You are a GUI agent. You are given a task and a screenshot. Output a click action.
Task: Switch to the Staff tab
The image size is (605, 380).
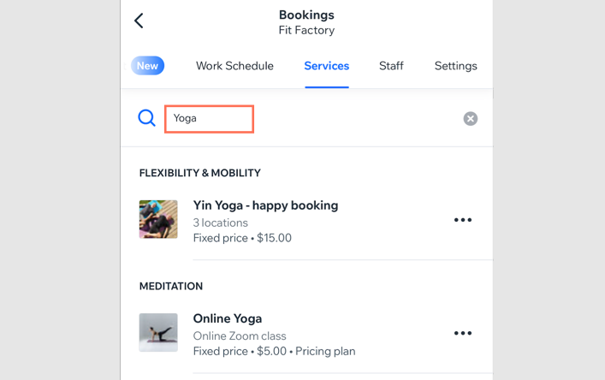(x=391, y=66)
